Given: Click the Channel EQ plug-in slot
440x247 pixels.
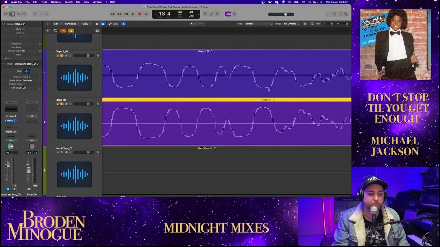Looking at the screenshot, I should (11, 121).
